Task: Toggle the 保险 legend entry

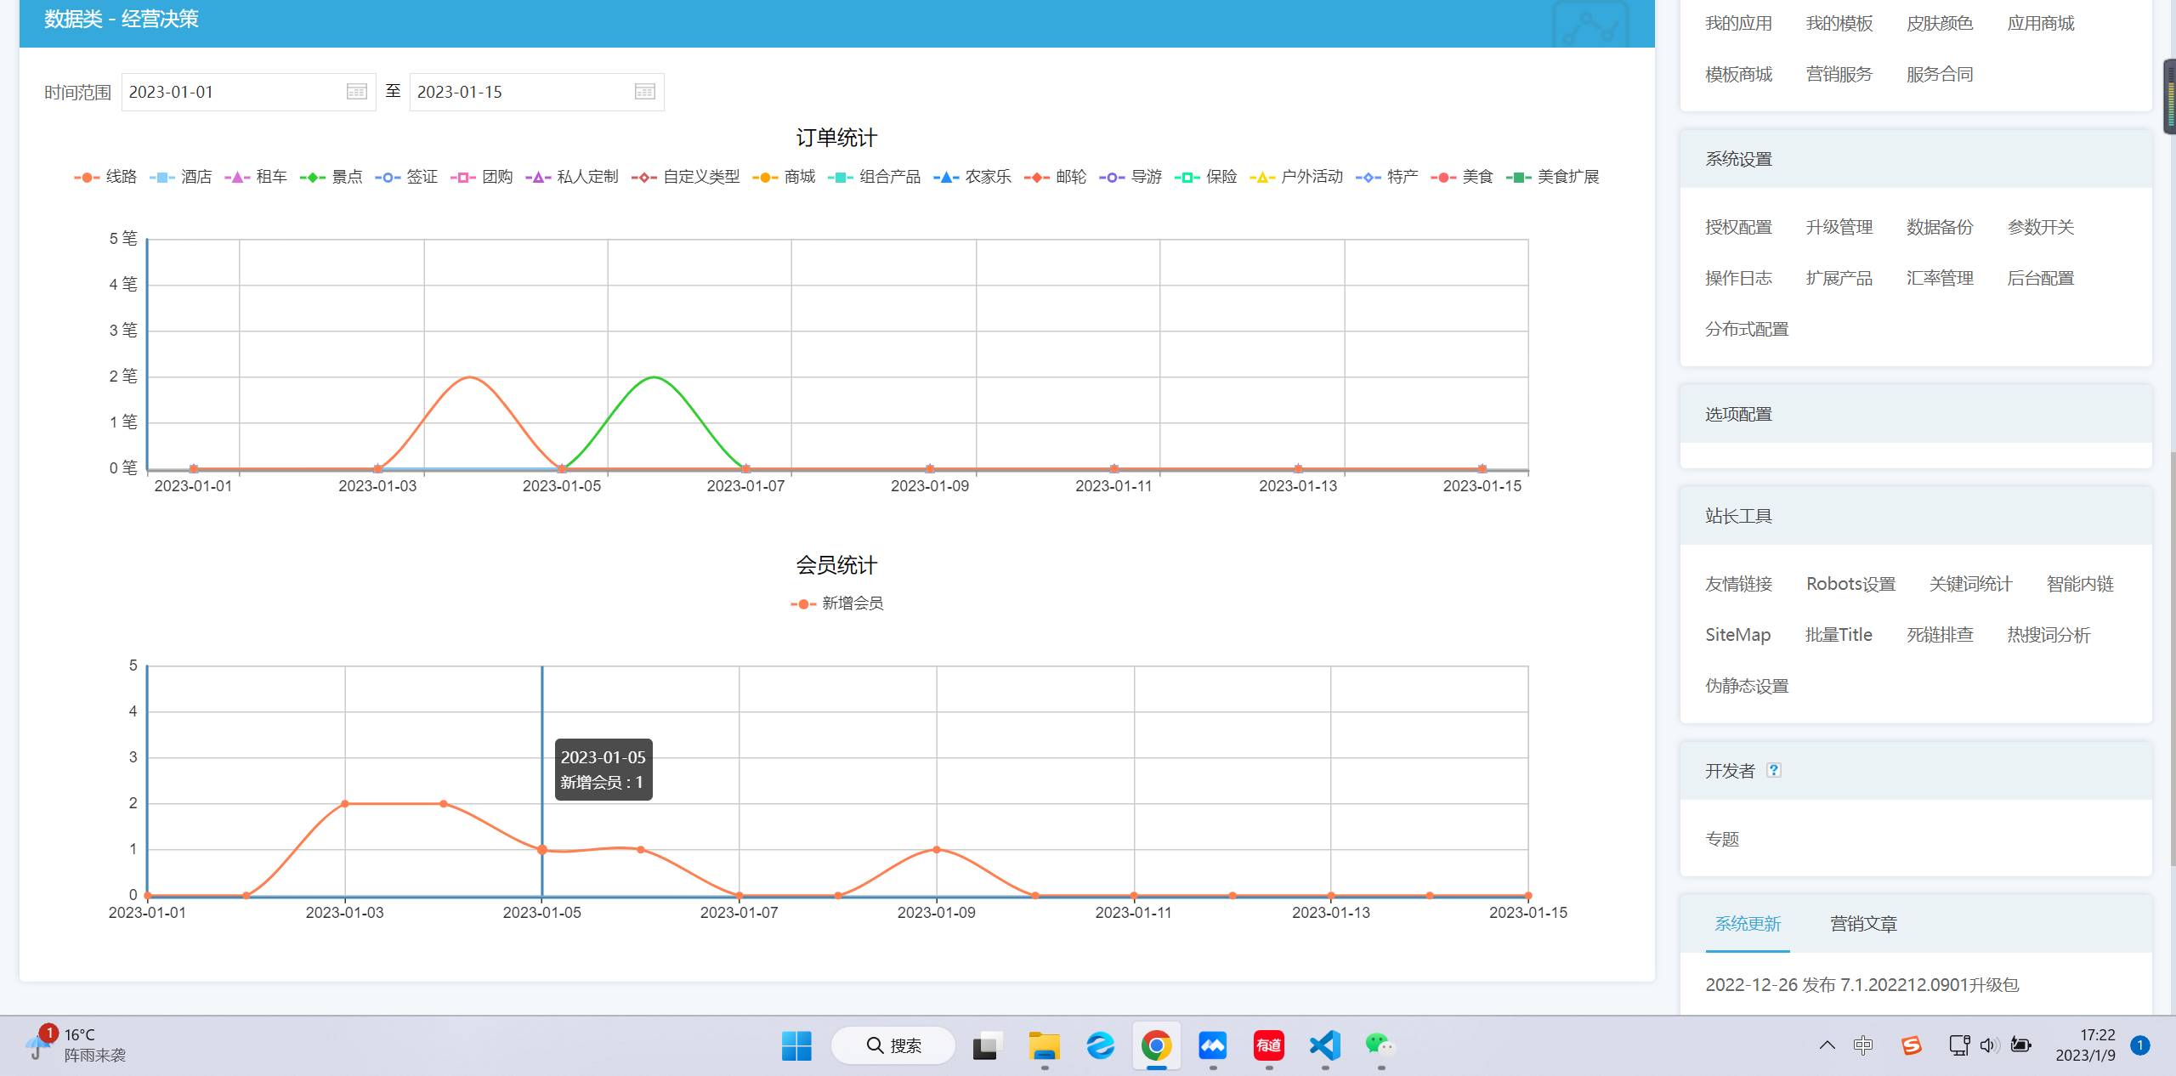Action: click(x=1206, y=177)
